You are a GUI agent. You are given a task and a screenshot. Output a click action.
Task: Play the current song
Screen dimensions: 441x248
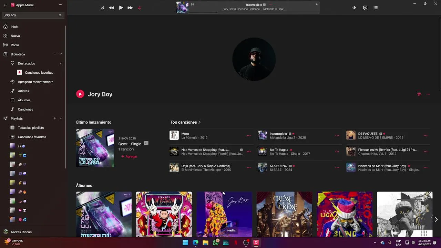pyautogui.click(x=121, y=8)
